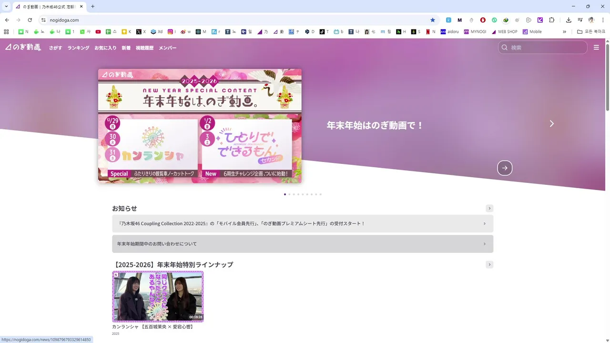Click the 検索 search input field
This screenshot has width=610, height=343.
click(543, 47)
